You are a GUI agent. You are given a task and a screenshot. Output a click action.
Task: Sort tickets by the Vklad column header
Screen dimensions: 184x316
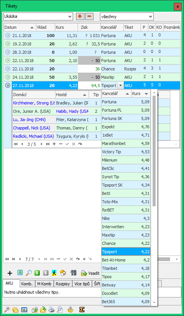(x=45, y=27)
